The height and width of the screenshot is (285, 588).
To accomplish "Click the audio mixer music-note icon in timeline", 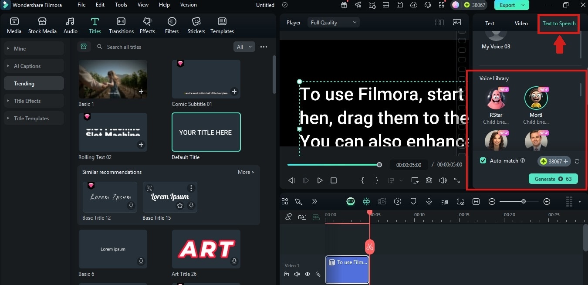I will tap(445, 201).
